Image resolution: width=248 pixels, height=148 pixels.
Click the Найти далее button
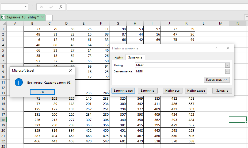pos(196,91)
